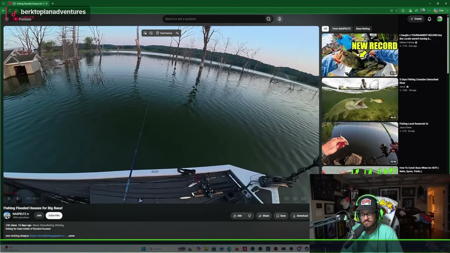Open the Windows Start menu
Image resolution: width=450 pixels, height=253 pixels.
[x=143, y=249]
